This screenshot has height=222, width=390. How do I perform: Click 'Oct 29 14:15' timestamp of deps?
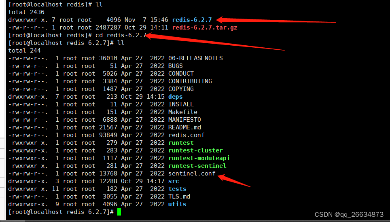point(143,97)
